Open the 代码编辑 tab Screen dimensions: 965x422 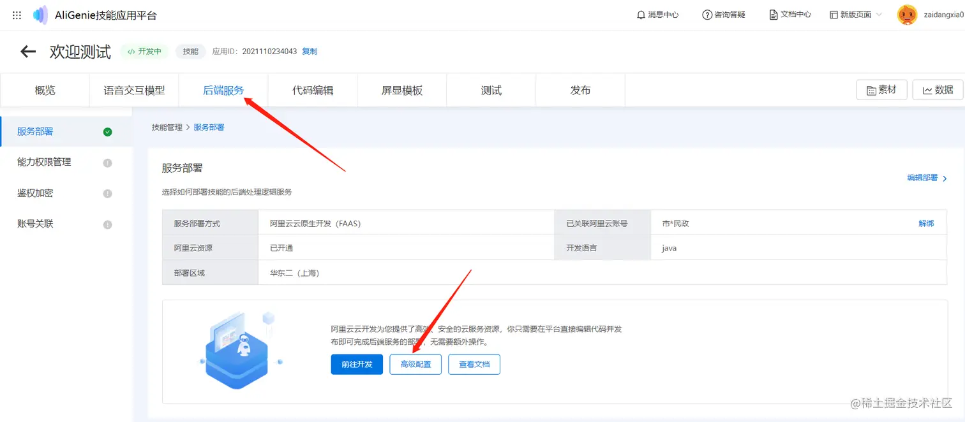click(x=313, y=91)
